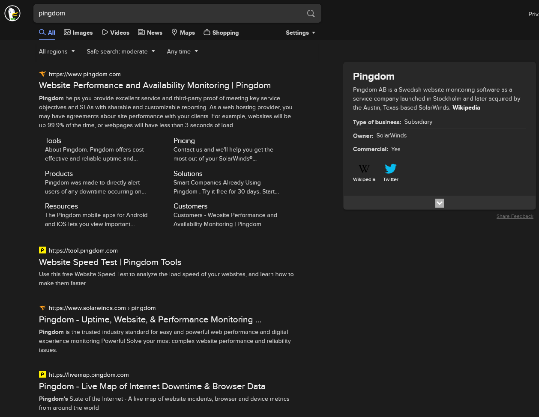Click the Pingdom favicon beside www.pingdom.com
This screenshot has width=539, height=417.
point(42,74)
